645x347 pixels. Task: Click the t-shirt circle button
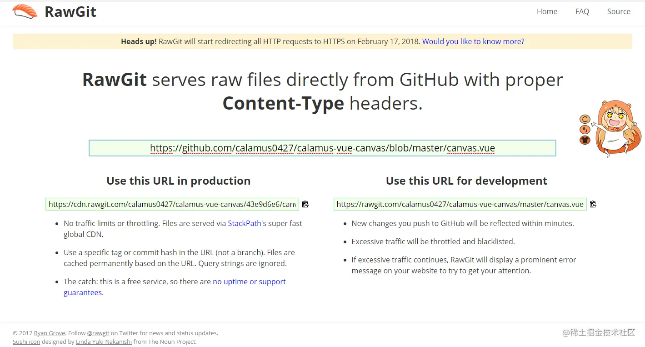pyautogui.click(x=585, y=140)
